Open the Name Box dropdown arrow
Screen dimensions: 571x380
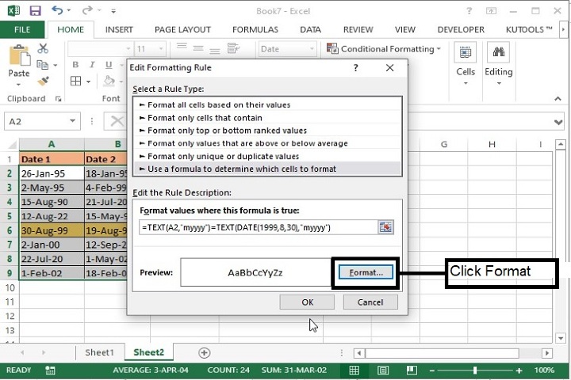click(x=72, y=121)
